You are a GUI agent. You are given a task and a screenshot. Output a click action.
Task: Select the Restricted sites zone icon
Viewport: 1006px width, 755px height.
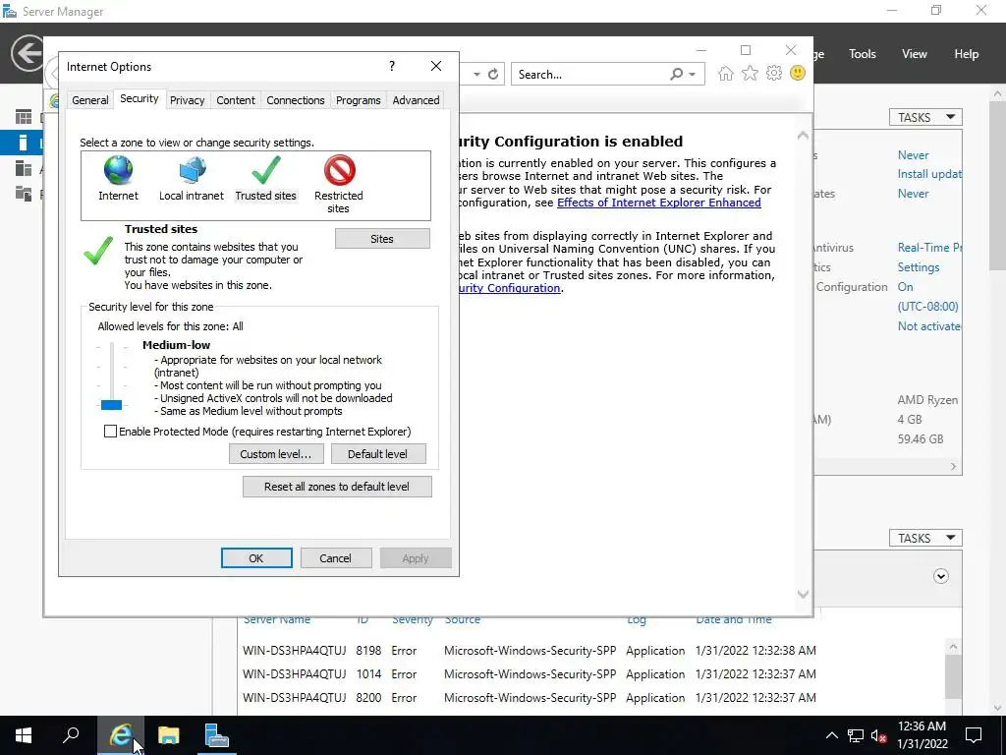click(339, 171)
